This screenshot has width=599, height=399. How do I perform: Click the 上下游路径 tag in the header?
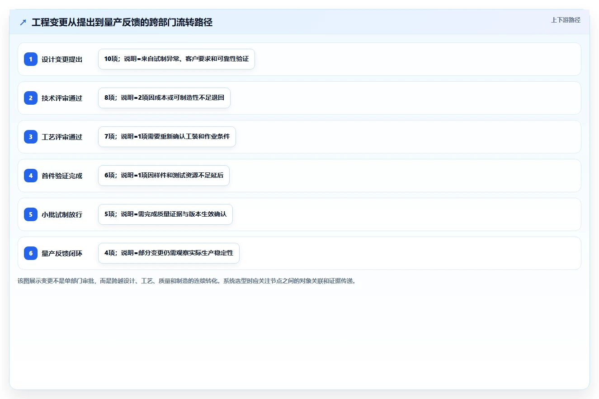[x=566, y=20]
